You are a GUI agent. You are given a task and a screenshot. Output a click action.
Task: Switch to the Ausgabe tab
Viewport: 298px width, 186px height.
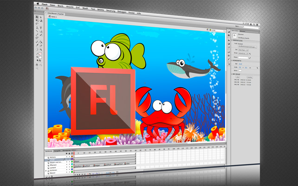pos(58,151)
